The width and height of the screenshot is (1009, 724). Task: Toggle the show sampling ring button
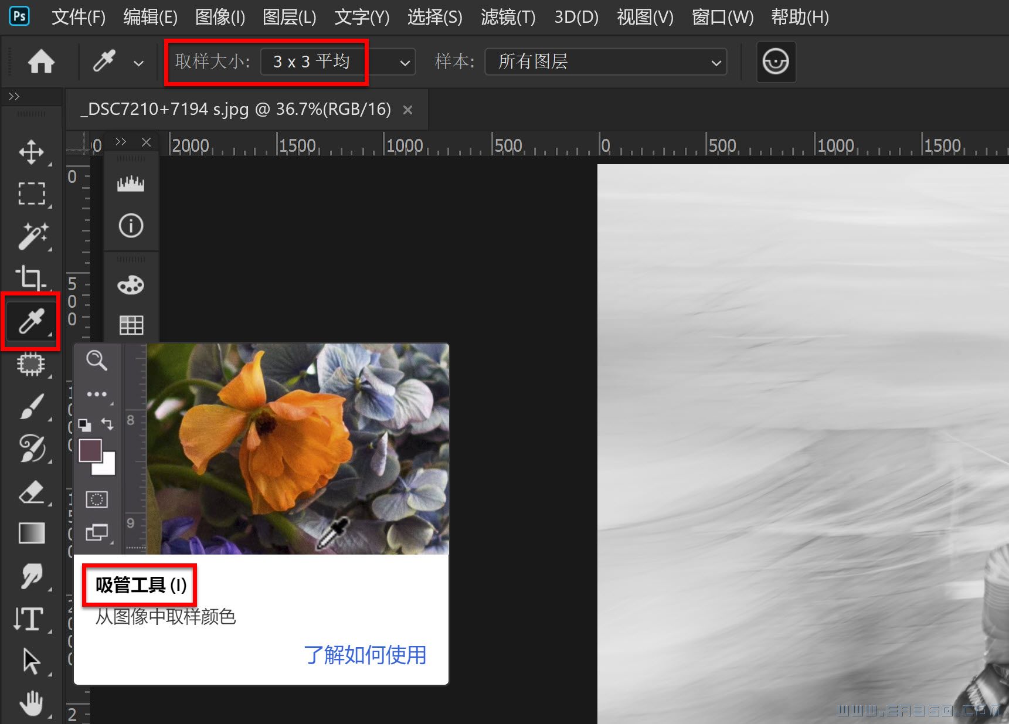(776, 62)
